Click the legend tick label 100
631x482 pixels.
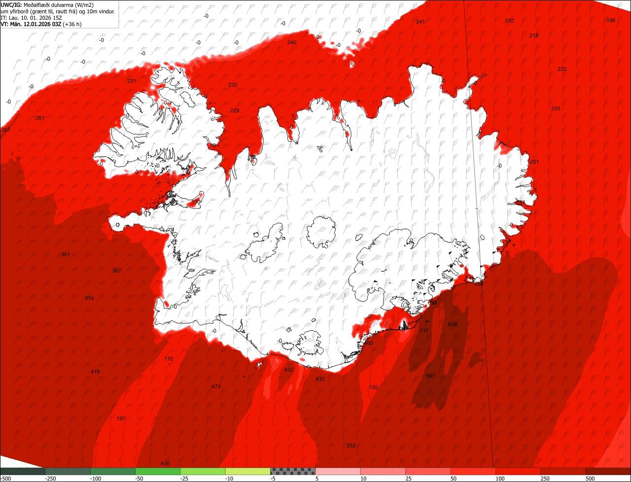(x=500, y=479)
